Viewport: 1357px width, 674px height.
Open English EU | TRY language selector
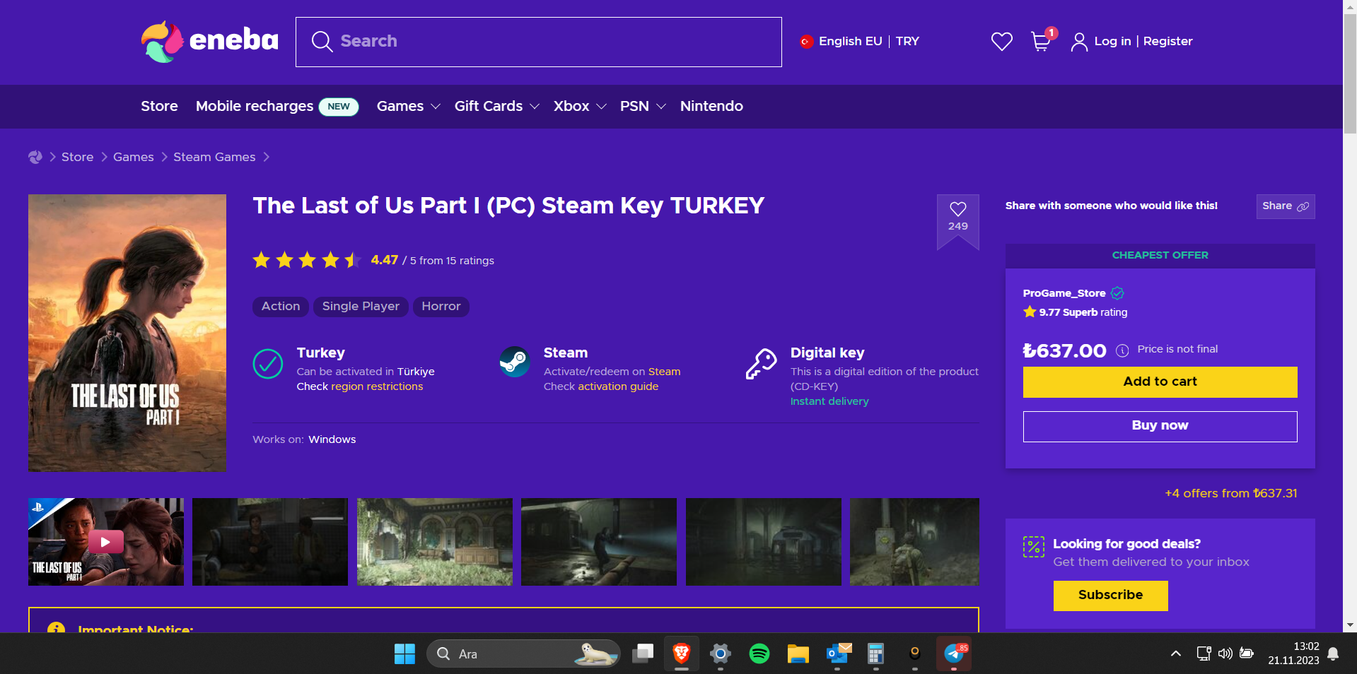pyautogui.click(x=860, y=42)
